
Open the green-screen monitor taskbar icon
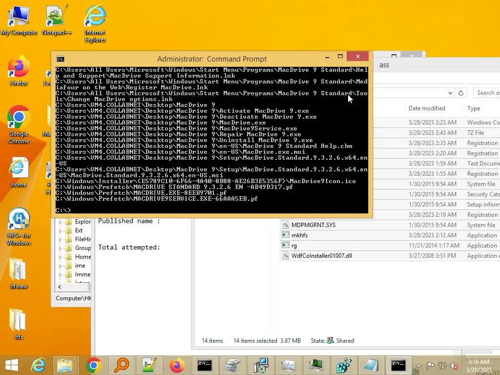(x=316, y=365)
